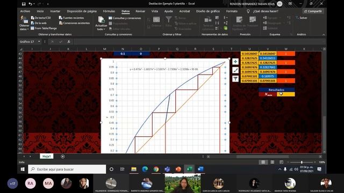Image resolution: width=344 pixels, height=193 pixels.
Task: Select column header N
Action: coord(123,49)
